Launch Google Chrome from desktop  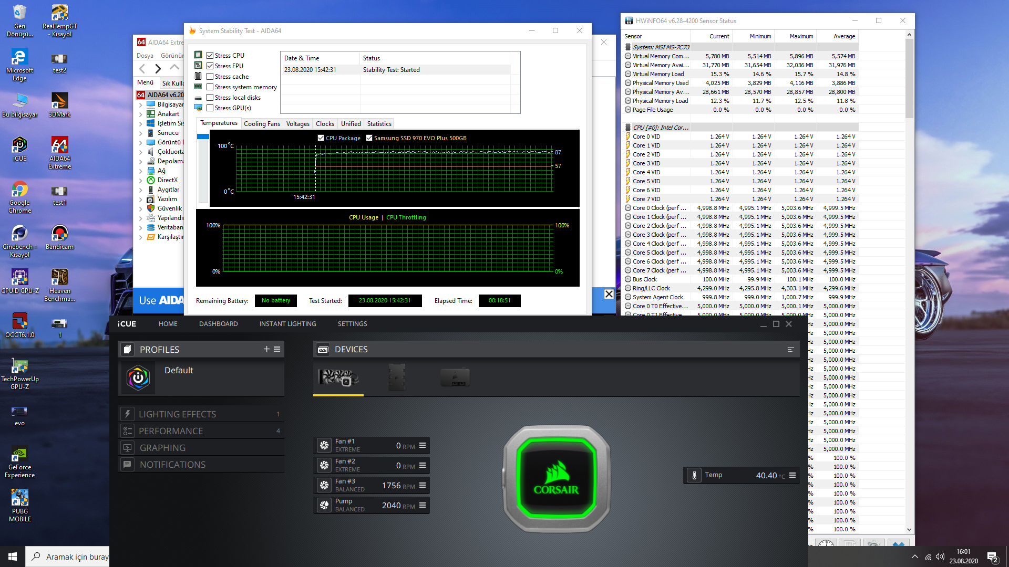[19, 197]
